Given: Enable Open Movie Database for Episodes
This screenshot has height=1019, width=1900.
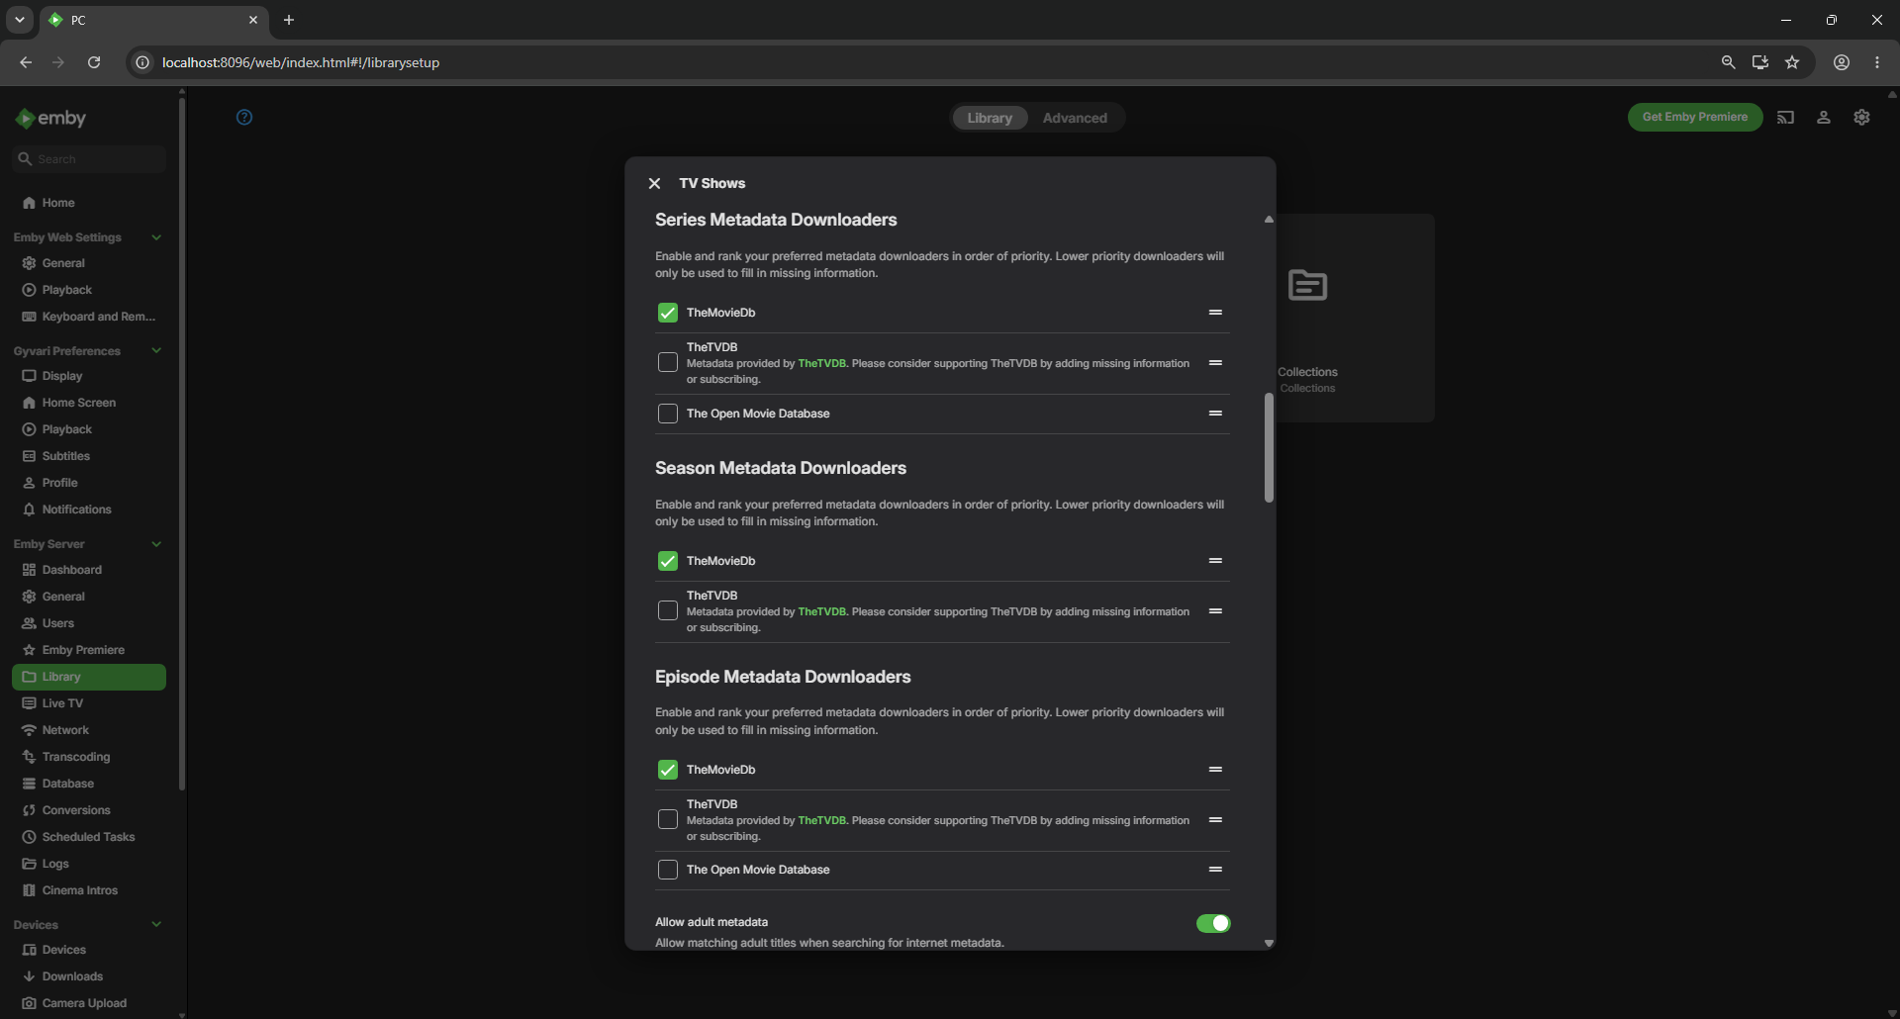Looking at the screenshot, I should pos(668,870).
